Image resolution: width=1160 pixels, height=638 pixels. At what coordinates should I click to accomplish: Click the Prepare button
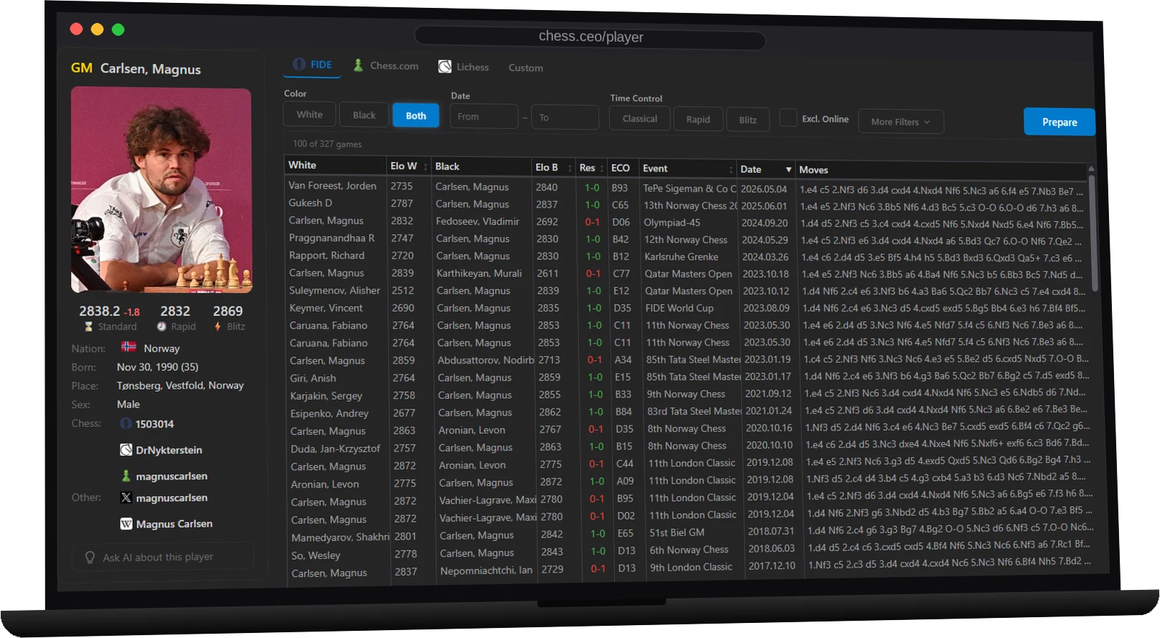[x=1059, y=122]
